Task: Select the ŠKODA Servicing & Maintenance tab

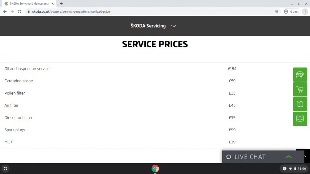Action: tap(29, 4)
